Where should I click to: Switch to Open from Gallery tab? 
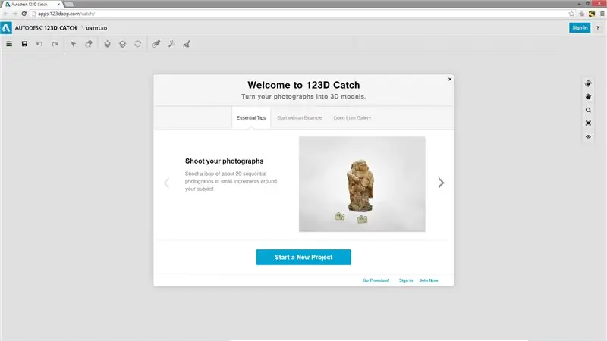tap(352, 118)
